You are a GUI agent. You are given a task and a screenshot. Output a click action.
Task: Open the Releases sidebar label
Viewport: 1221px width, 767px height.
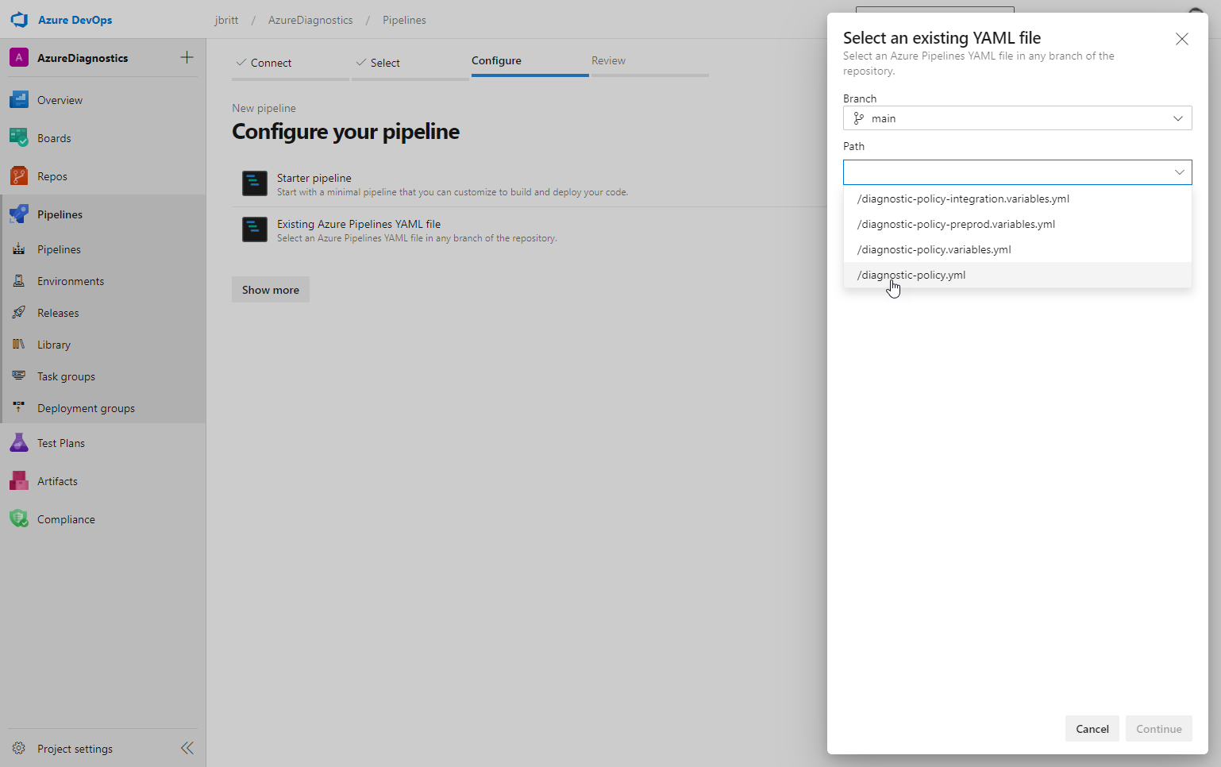pos(58,313)
